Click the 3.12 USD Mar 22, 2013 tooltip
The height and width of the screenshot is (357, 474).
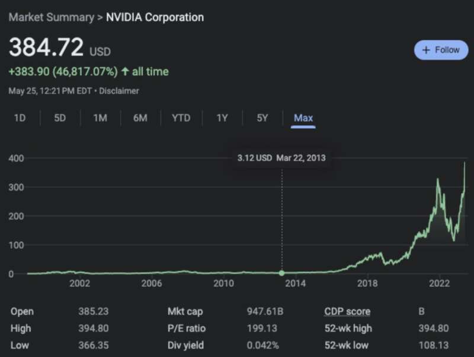click(x=281, y=158)
